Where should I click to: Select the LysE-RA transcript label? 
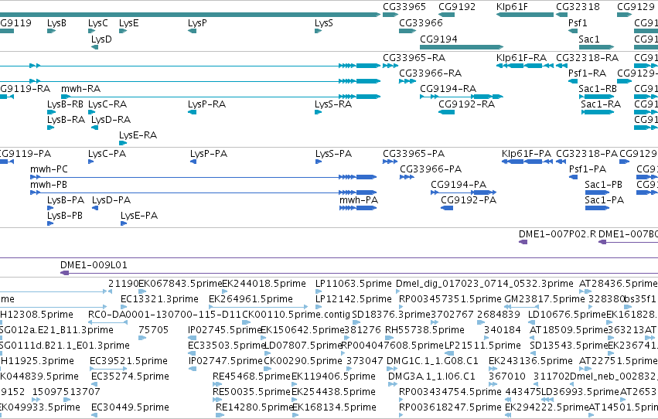(x=138, y=135)
